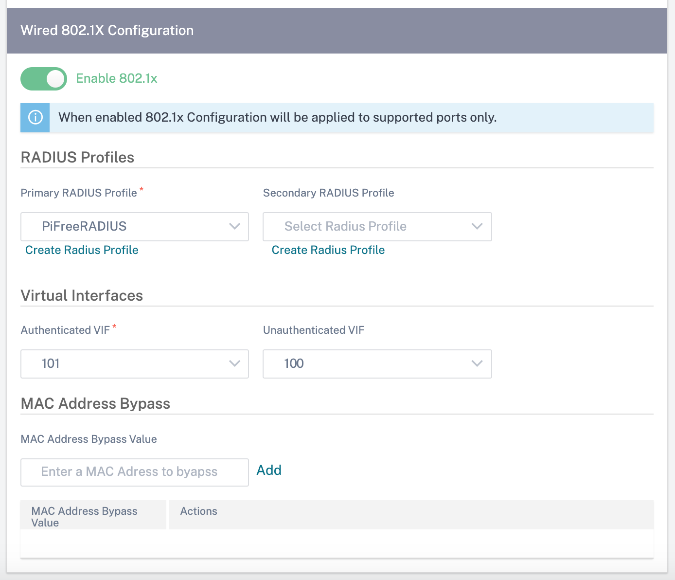Image resolution: width=675 pixels, height=580 pixels.
Task: Open the Primary RADIUS Profile dropdown
Action: (x=135, y=227)
